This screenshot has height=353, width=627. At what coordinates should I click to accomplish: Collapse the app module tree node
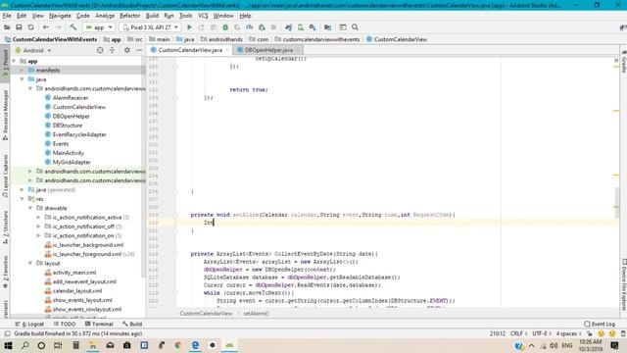[x=15, y=61]
